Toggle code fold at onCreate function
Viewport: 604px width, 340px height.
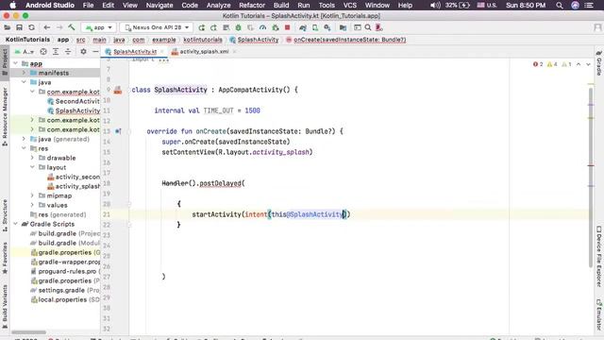(129, 131)
